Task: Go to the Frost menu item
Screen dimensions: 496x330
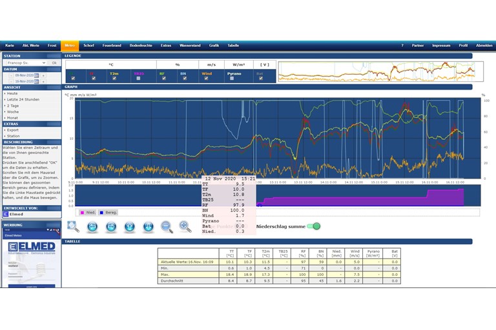Action: [x=52, y=46]
